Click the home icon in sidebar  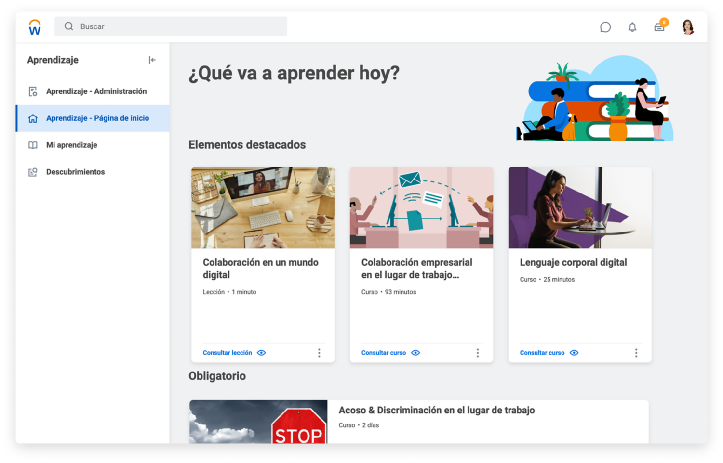tap(33, 118)
